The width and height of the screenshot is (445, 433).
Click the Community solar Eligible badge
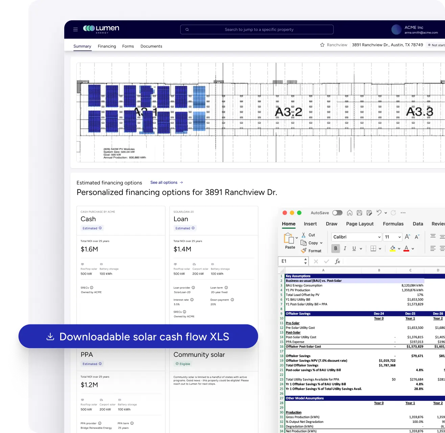[x=183, y=364]
